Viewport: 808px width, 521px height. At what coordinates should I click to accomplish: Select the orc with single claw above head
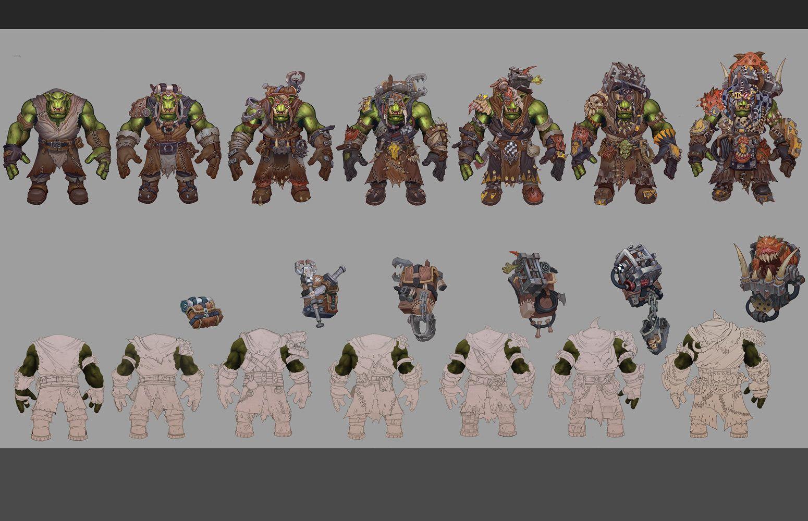[282, 138]
